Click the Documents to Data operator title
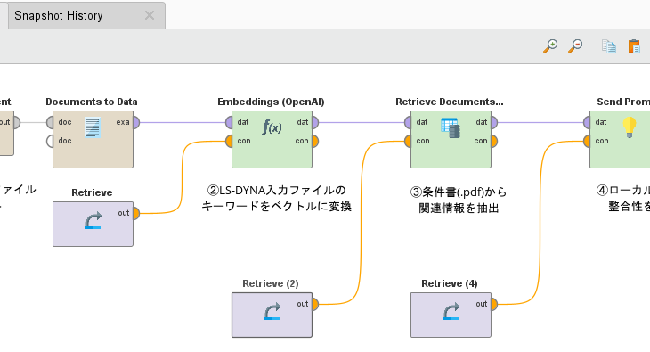This screenshot has width=650, height=352. pyautogui.click(x=92, y=102)
